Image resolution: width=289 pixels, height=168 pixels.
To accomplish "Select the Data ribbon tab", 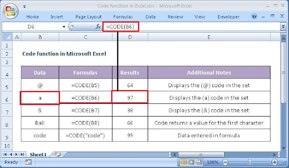I will click(x=150, y=17).
